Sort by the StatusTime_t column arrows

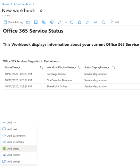(41, 67)
